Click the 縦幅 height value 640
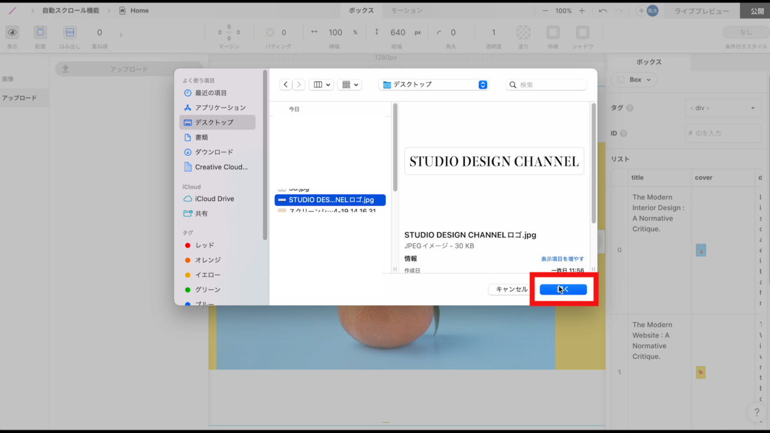 398,32
